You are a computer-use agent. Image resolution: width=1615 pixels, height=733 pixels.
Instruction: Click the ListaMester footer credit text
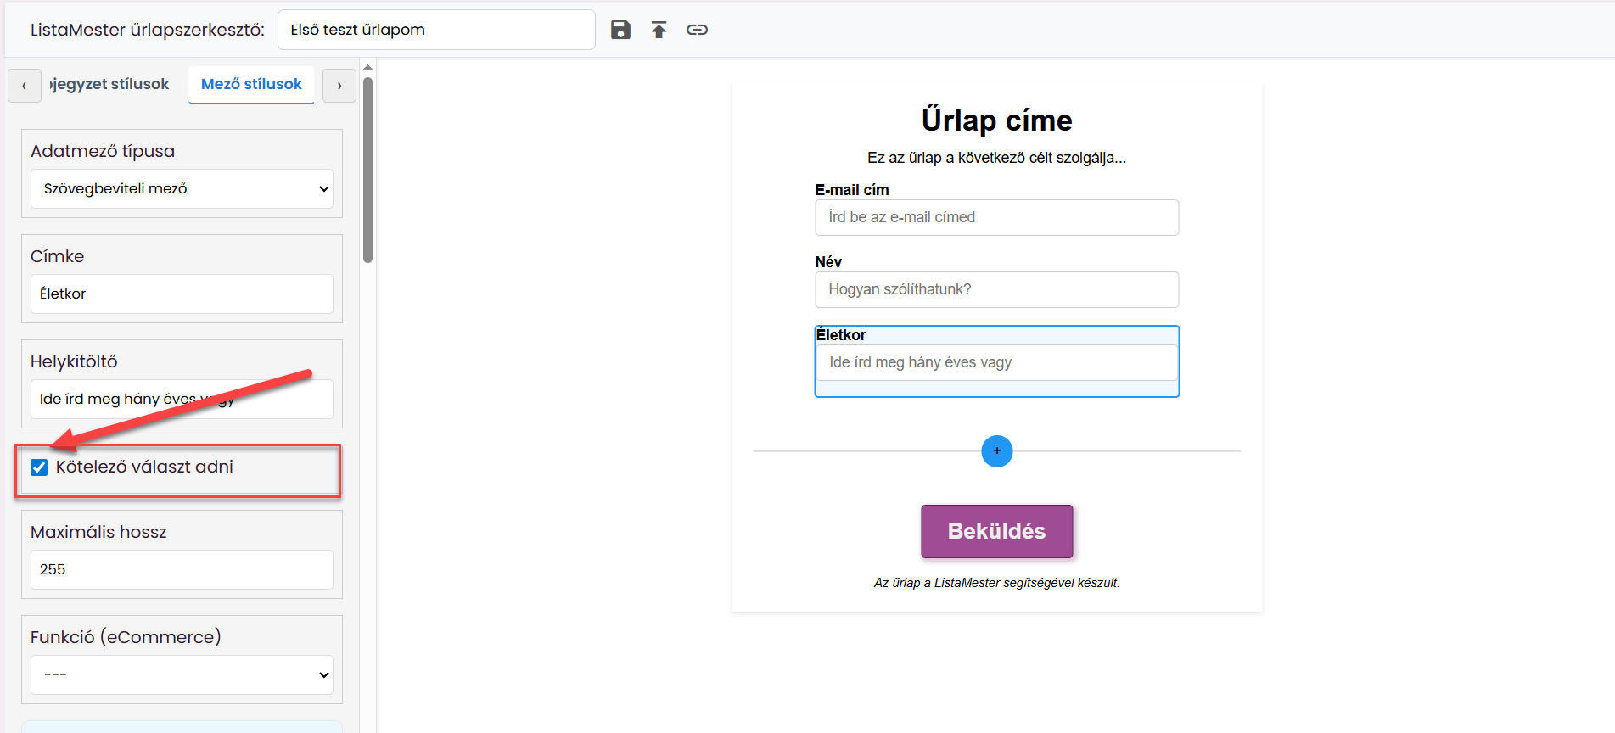tap(996, 583)
